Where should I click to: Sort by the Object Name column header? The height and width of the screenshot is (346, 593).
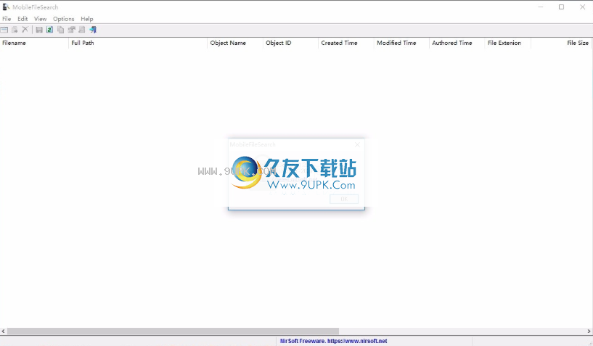(235, 43)
